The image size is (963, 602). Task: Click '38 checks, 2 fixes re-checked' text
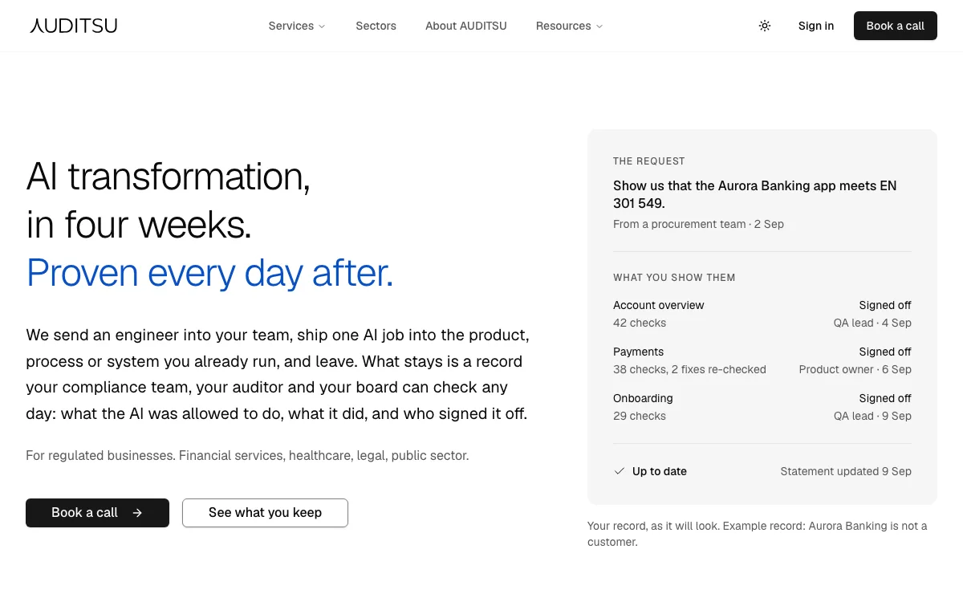(689, 369)
